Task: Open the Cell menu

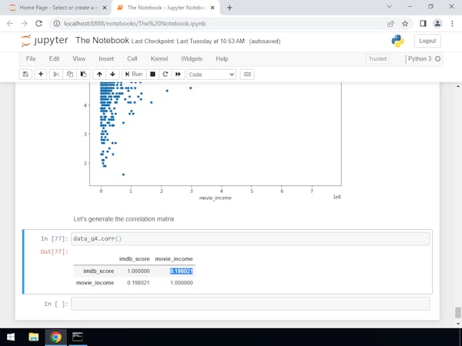Action: tap(132, 59)
